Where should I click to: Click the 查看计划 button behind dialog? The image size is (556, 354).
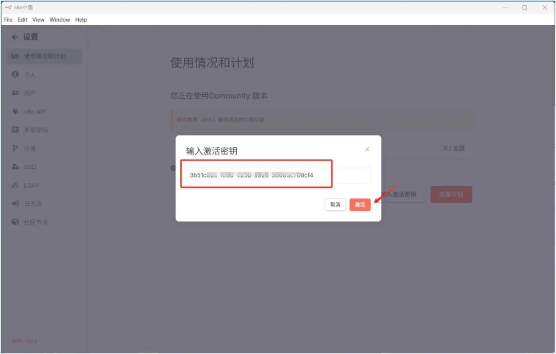[x=451, y=194]
